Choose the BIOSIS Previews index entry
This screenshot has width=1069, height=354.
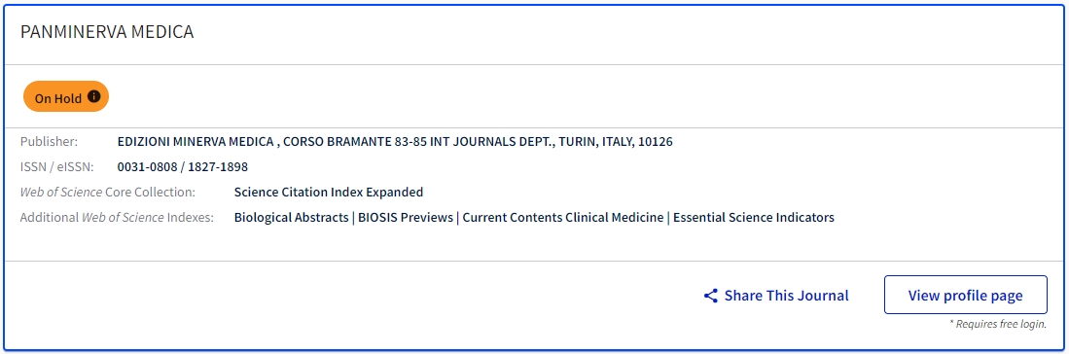point(406,218)
